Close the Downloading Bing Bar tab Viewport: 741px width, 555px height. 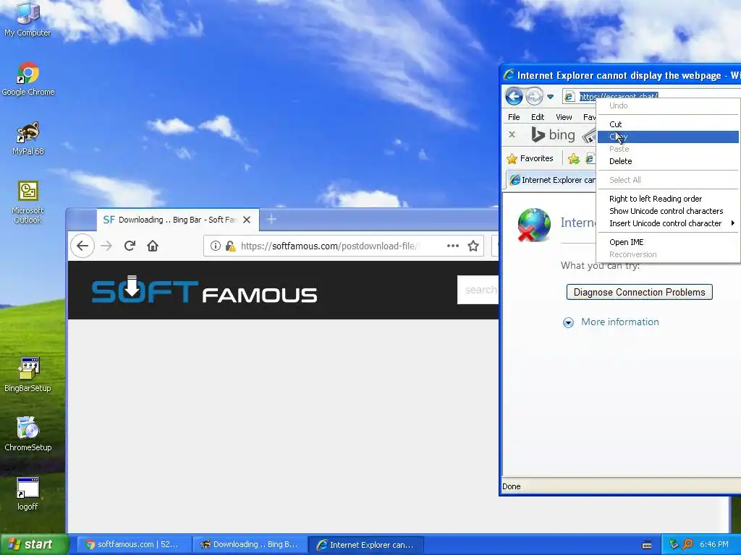click(x=247, y=220)
